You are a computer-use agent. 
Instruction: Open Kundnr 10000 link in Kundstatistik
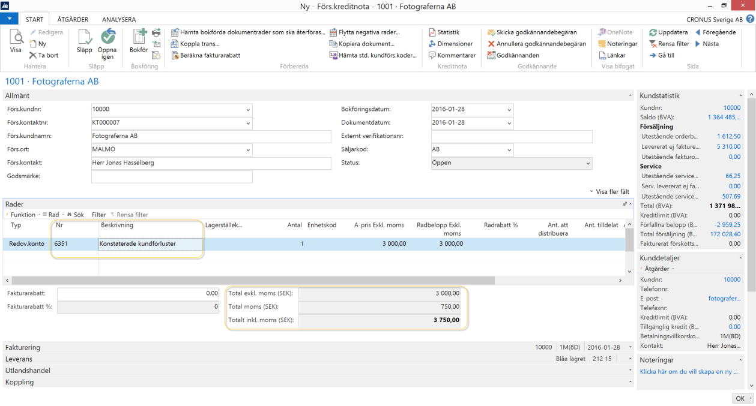[x=732, y=107]
